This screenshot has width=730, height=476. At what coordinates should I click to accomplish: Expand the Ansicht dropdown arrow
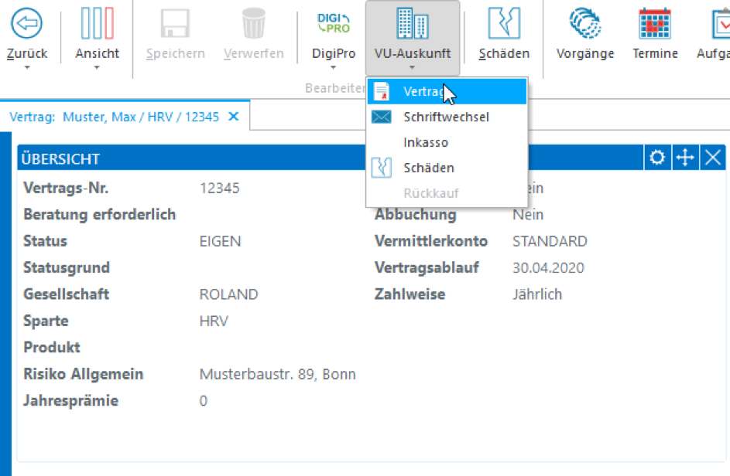pyautogui.click(x=97, y=68)
